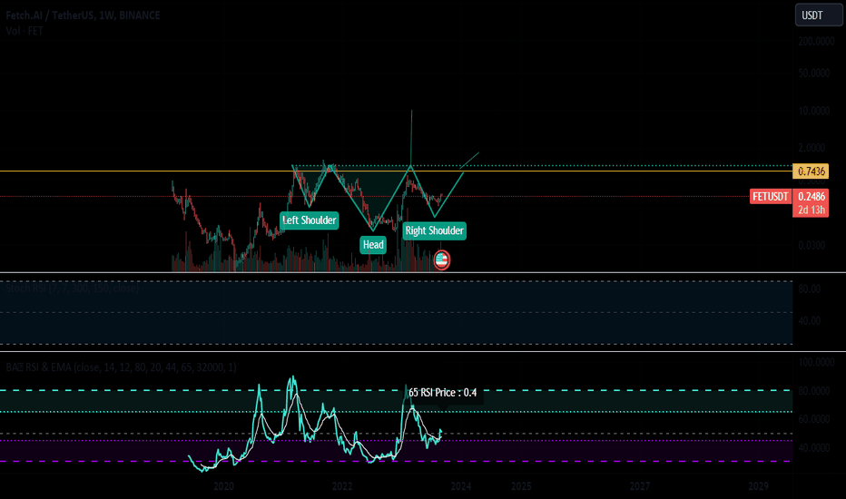Click the 60.0000 RSI scale value
The image size is (846, 499).
click(x=813, y=419)
